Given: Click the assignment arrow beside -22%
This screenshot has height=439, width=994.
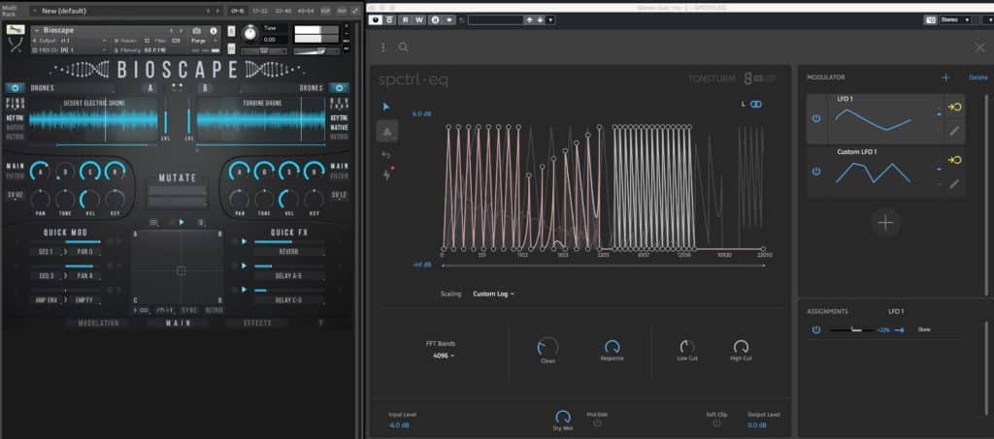Looking at the screenshot, I should pyautogui.click(x=899, y=330).
